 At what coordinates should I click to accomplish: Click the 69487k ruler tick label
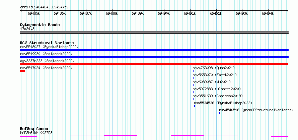point(86,13)
